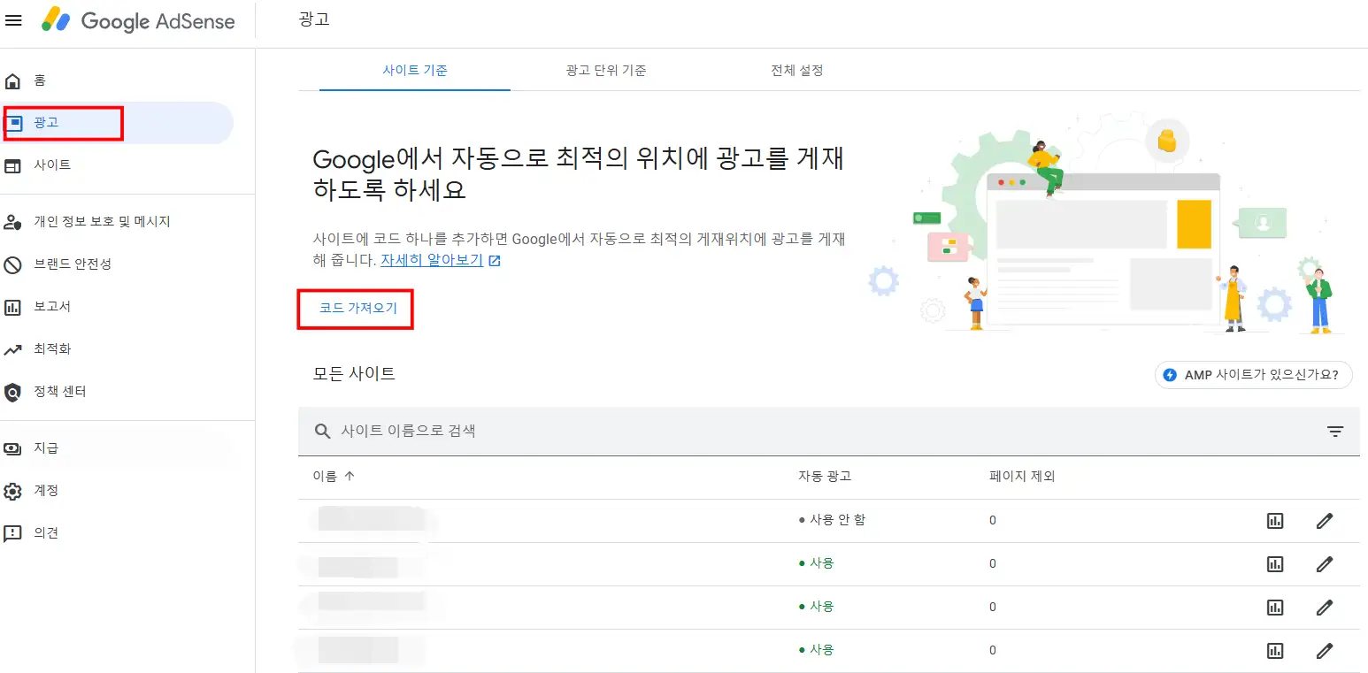Collapse the sidebar with the hamburger menu

(x=13, y=20)
